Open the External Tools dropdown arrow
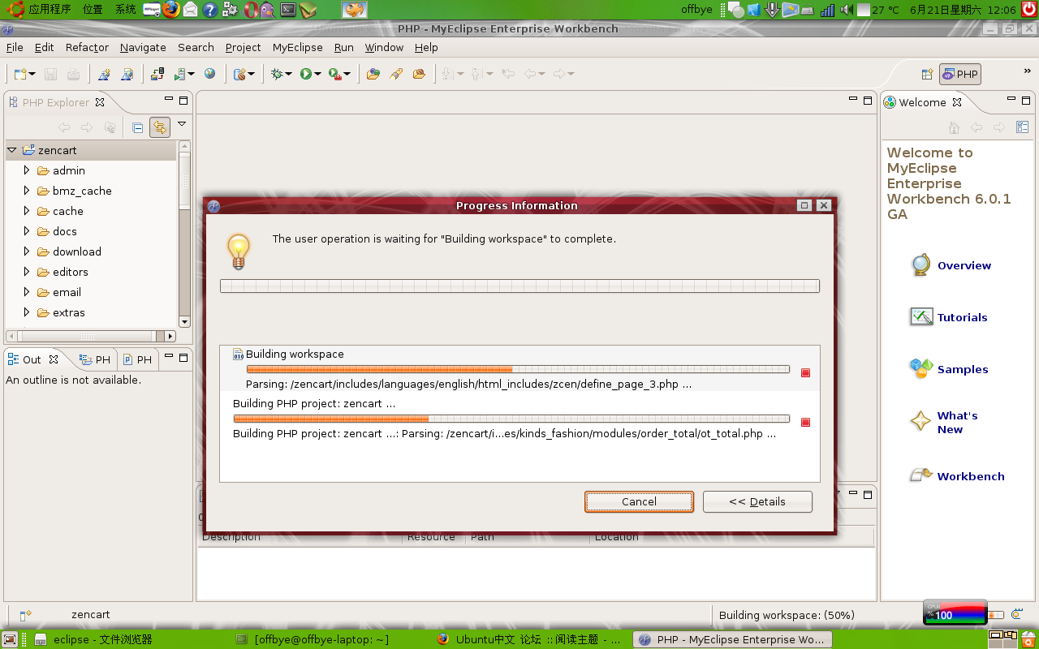The image size is (1039, 649). coord(347,75)
